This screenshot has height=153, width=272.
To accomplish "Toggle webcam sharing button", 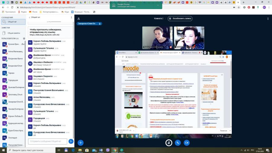I will coord(187,143).
